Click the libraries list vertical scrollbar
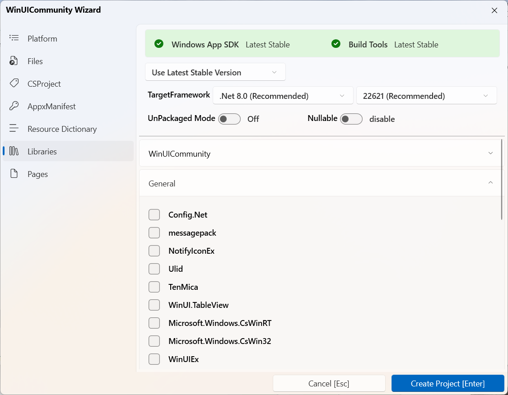Viewport: 508px width, 395px height. pyautogui.click(x=502, y=180)
